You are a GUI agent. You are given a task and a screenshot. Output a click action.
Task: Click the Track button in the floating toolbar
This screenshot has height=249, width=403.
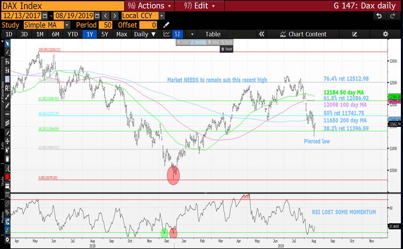pos(183,42)
